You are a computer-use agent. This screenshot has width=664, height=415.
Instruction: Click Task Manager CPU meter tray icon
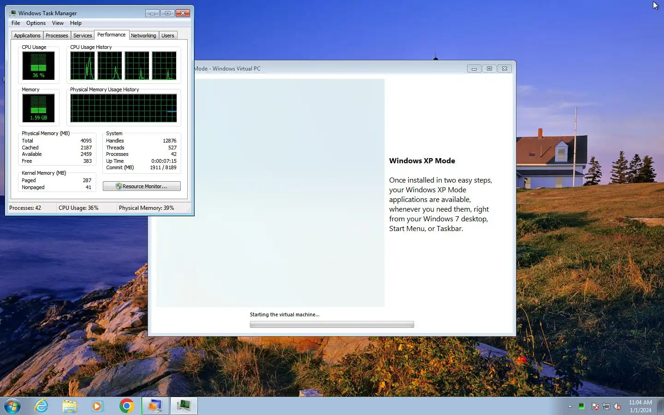click(x=581, y=406)
